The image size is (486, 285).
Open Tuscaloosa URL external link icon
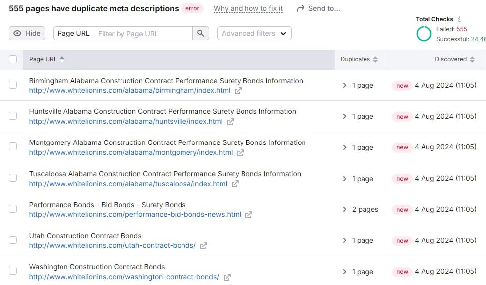235,184
